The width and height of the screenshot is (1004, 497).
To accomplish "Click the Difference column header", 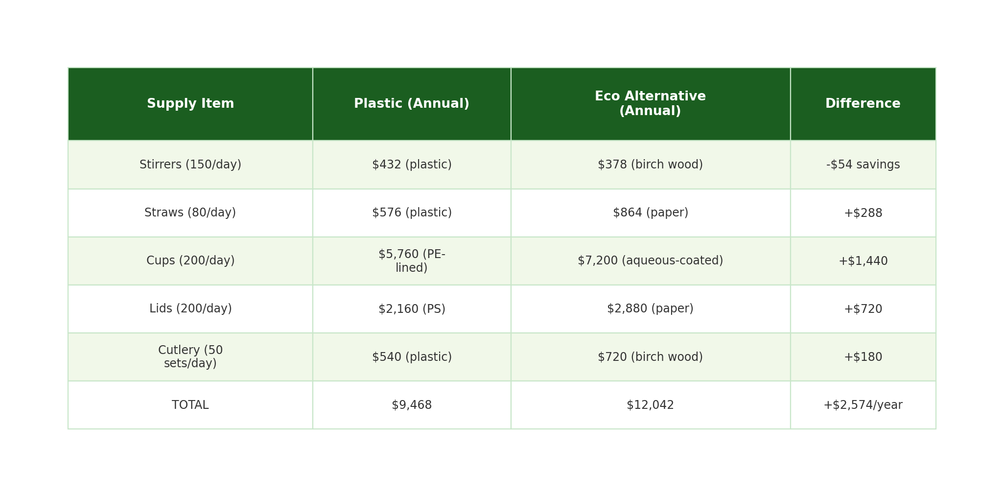I will (x=863, y=104).
